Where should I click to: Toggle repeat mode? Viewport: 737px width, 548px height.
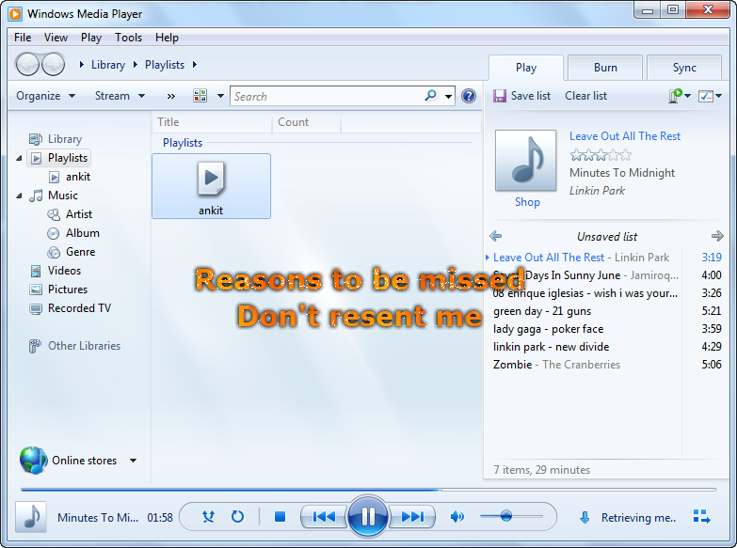237,517
